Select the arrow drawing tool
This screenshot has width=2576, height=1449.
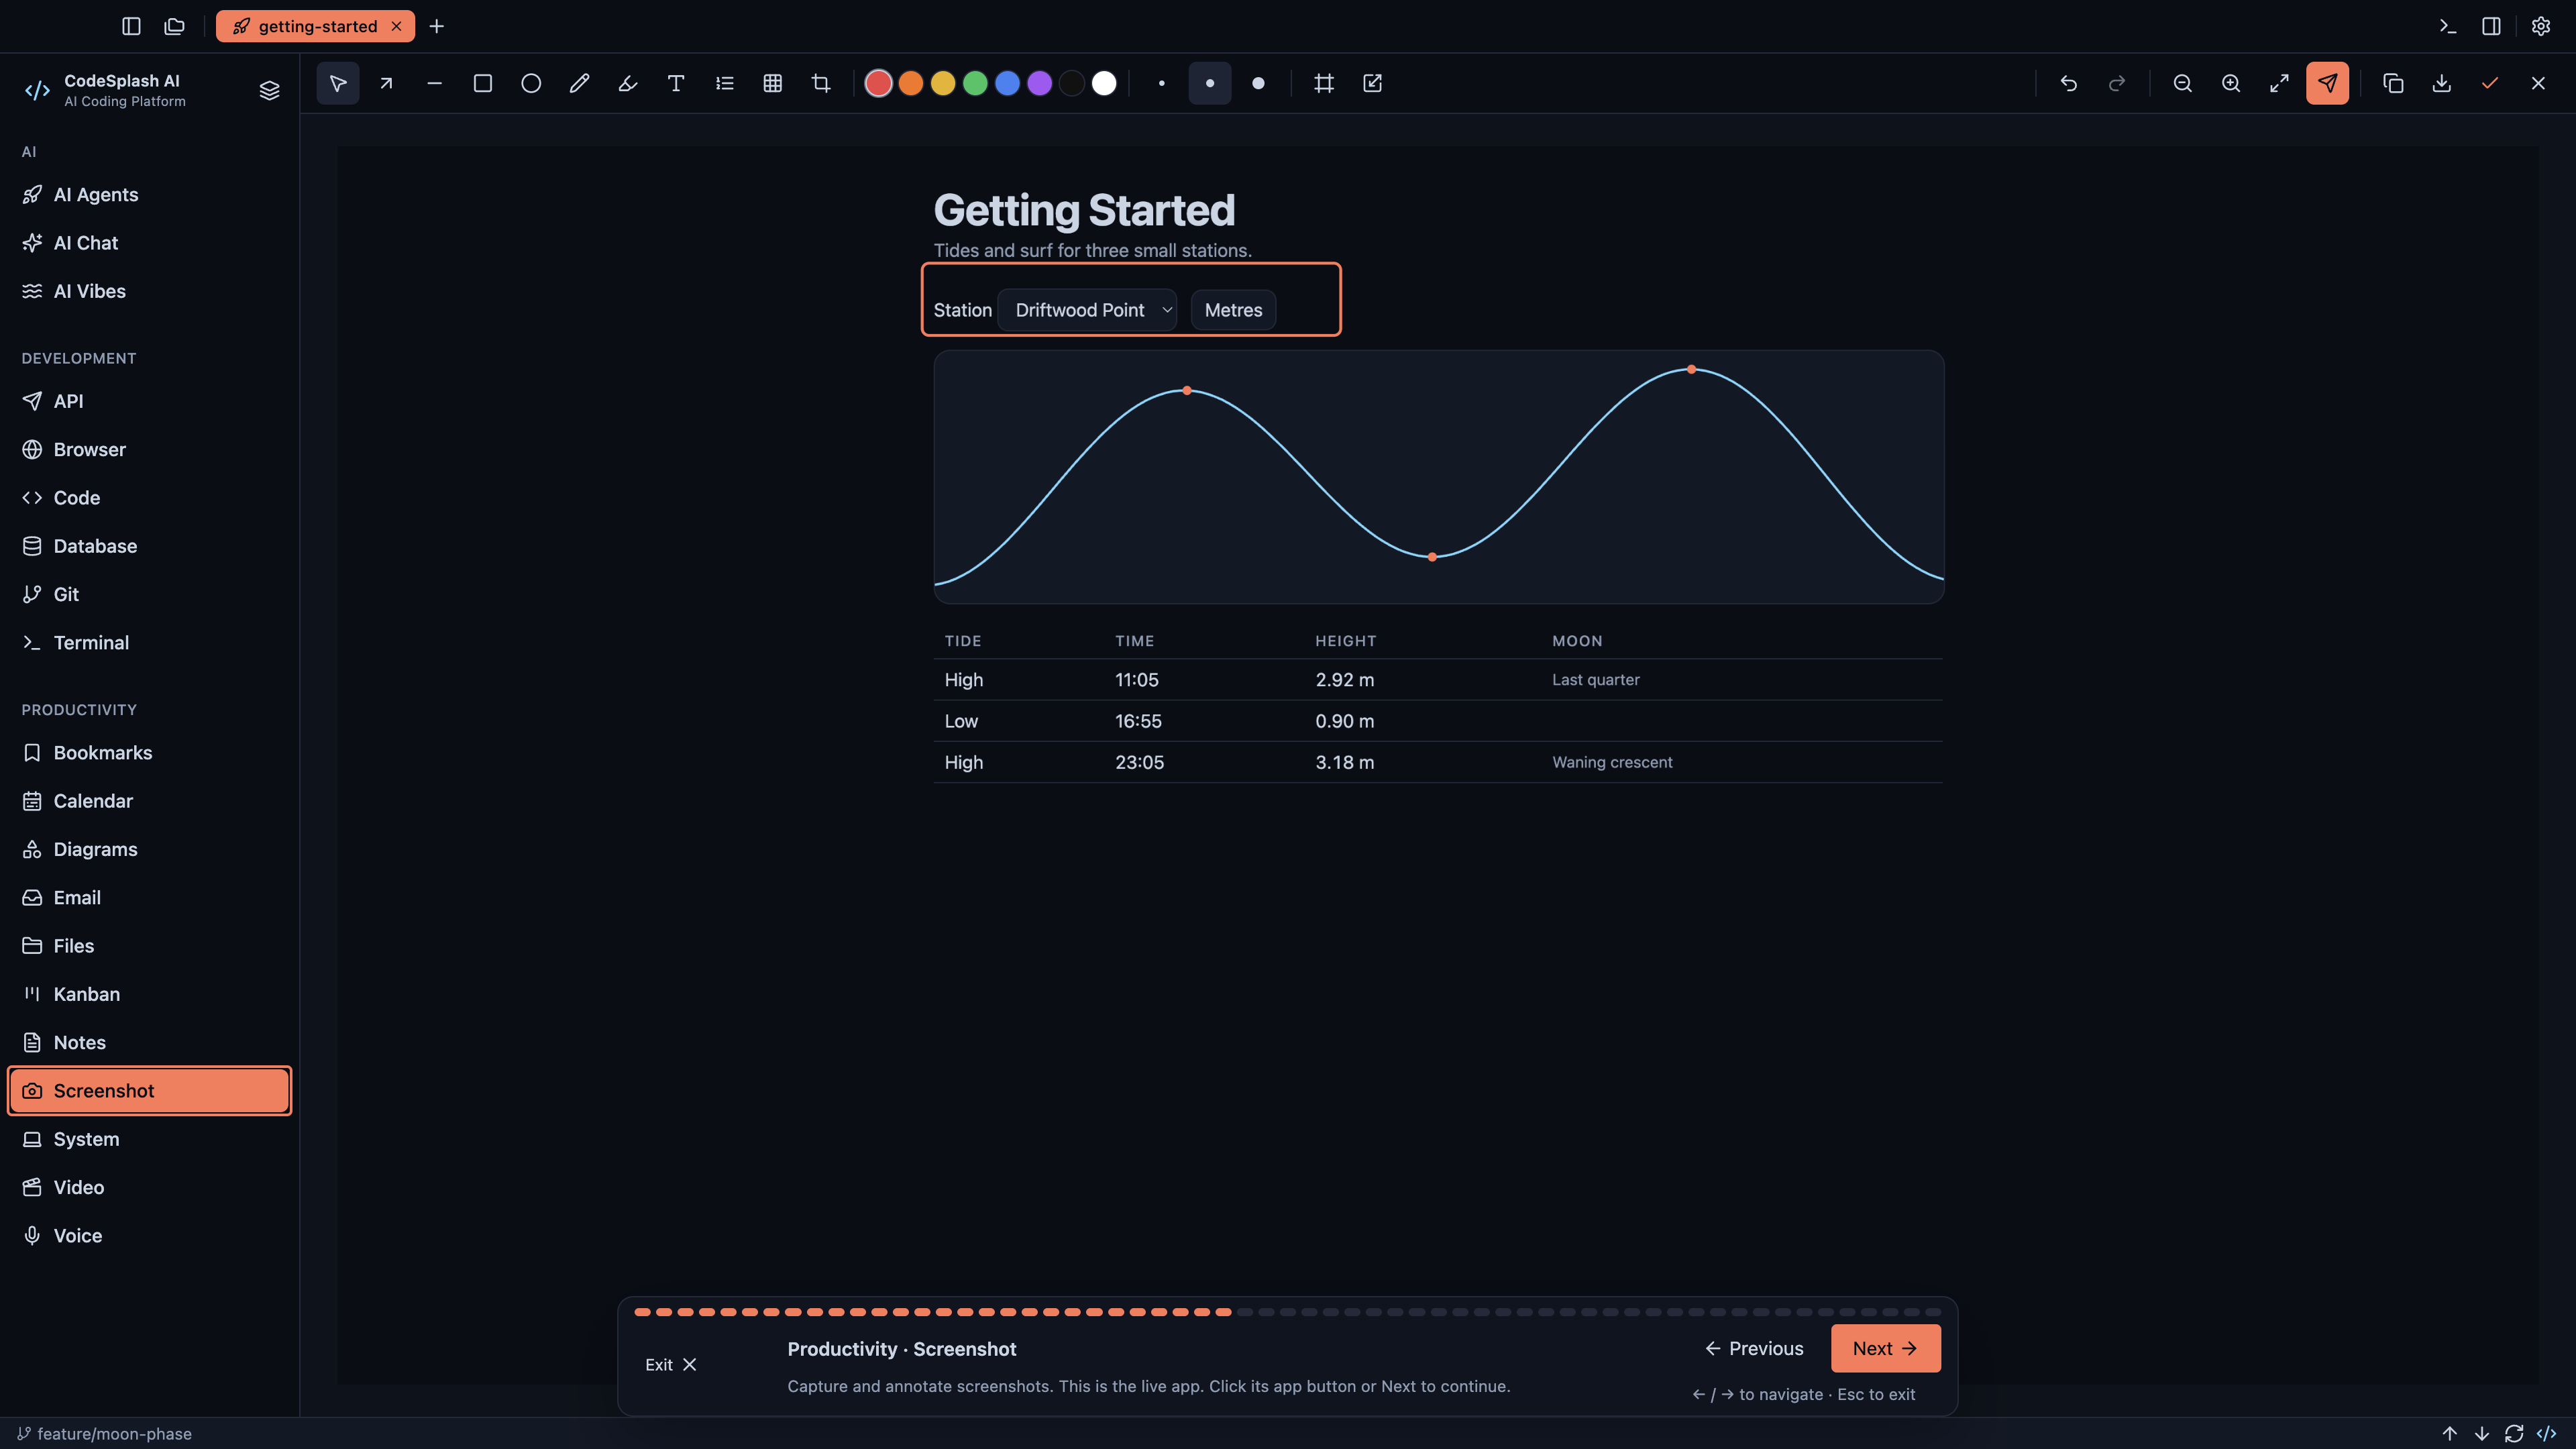[386, 83]
